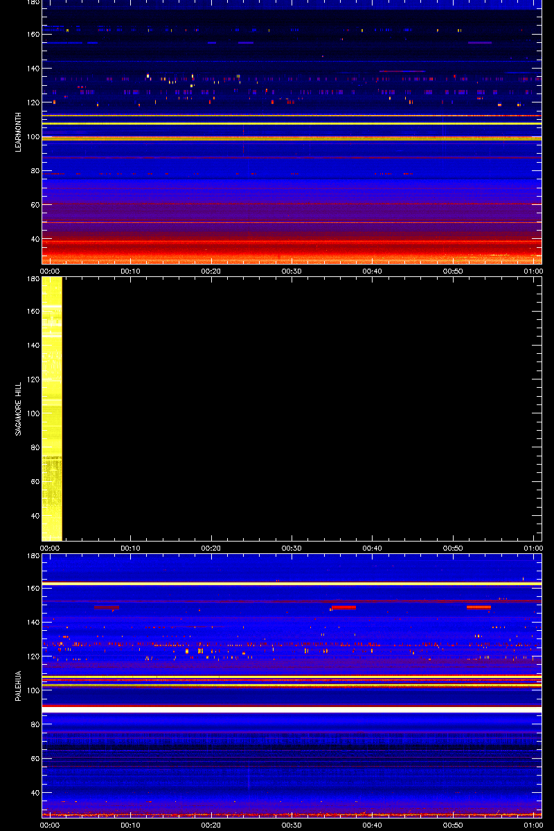Click the orange band near 99 MHz in Learmonth
The image size is (554, 831).
(x=292, y=138)
